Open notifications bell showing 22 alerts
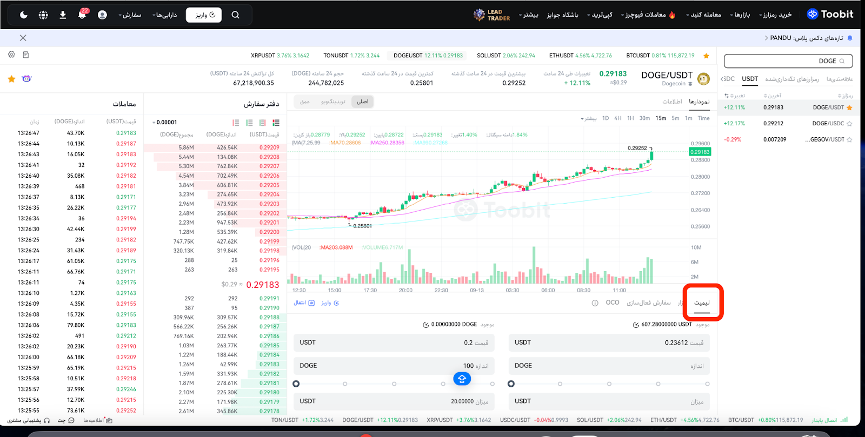The height and width of the screenshot is (437, 865). pyautogui.click(x=82, y=14)
